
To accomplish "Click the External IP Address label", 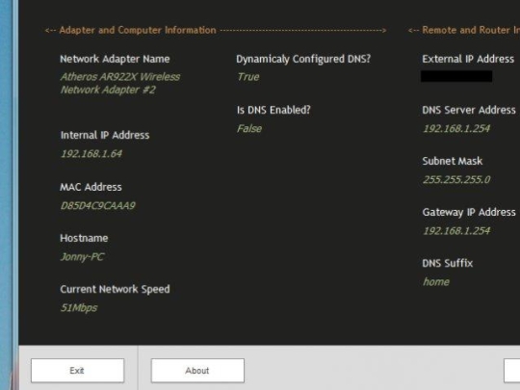I will point(468,59).
